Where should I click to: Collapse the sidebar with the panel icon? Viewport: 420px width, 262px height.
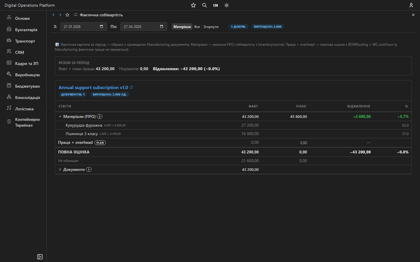pyautogui.click(x=40, y=257)
